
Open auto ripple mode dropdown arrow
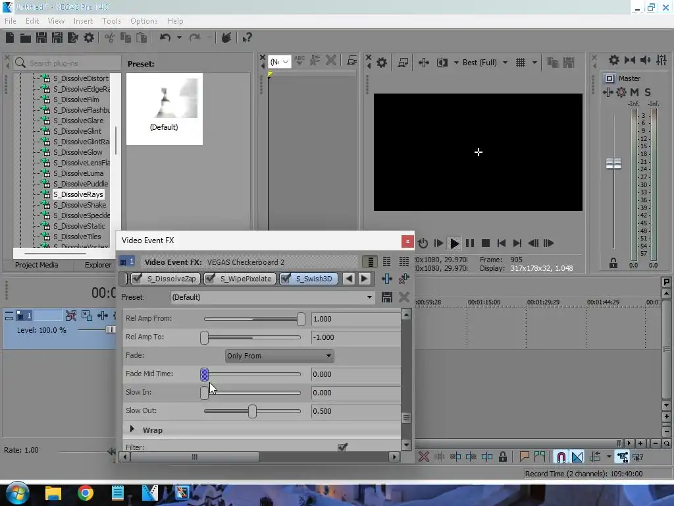tap(609, 457)
